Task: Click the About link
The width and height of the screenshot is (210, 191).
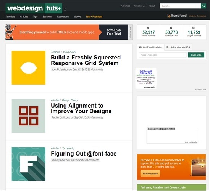Action: tap(152, 6)
